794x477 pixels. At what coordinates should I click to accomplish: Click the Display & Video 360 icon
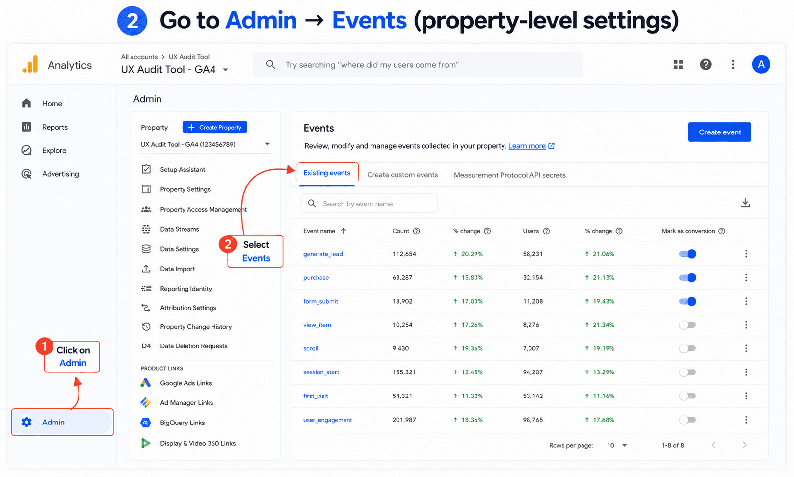click(146, 443)
